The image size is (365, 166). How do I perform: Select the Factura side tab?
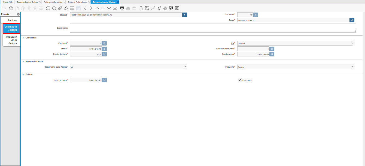11,20
